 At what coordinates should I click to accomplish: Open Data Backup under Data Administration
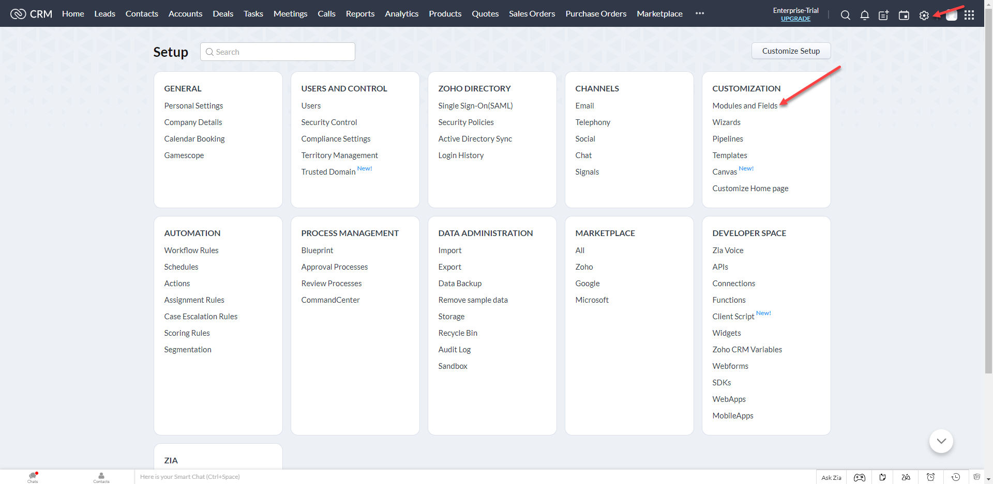point(460,283)
